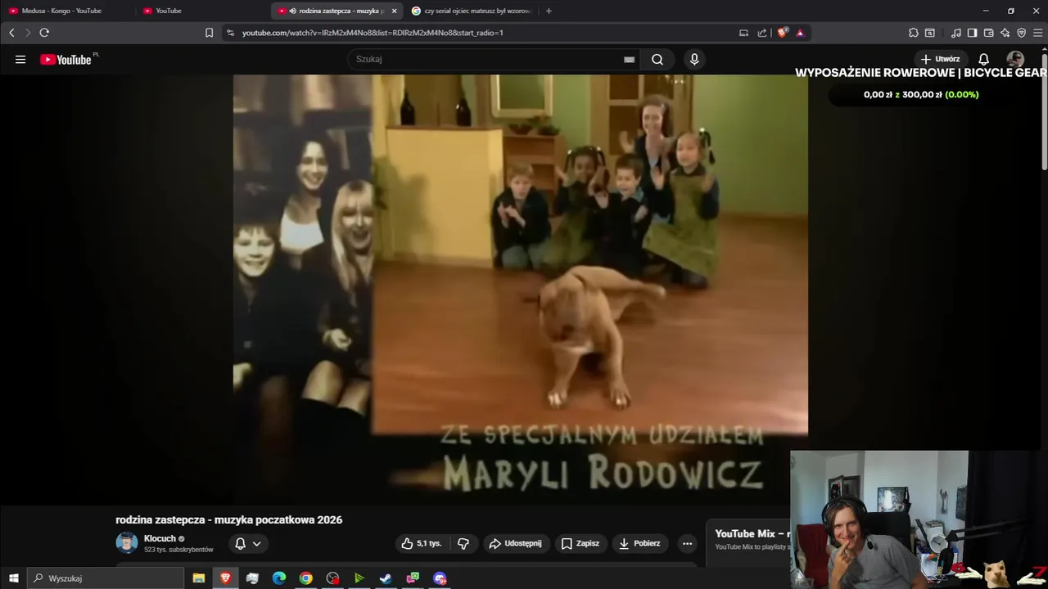This screenshot has width=1048, height=589.
Task: Start voice search with microphone icon
Action: click(x=694, y=59)
